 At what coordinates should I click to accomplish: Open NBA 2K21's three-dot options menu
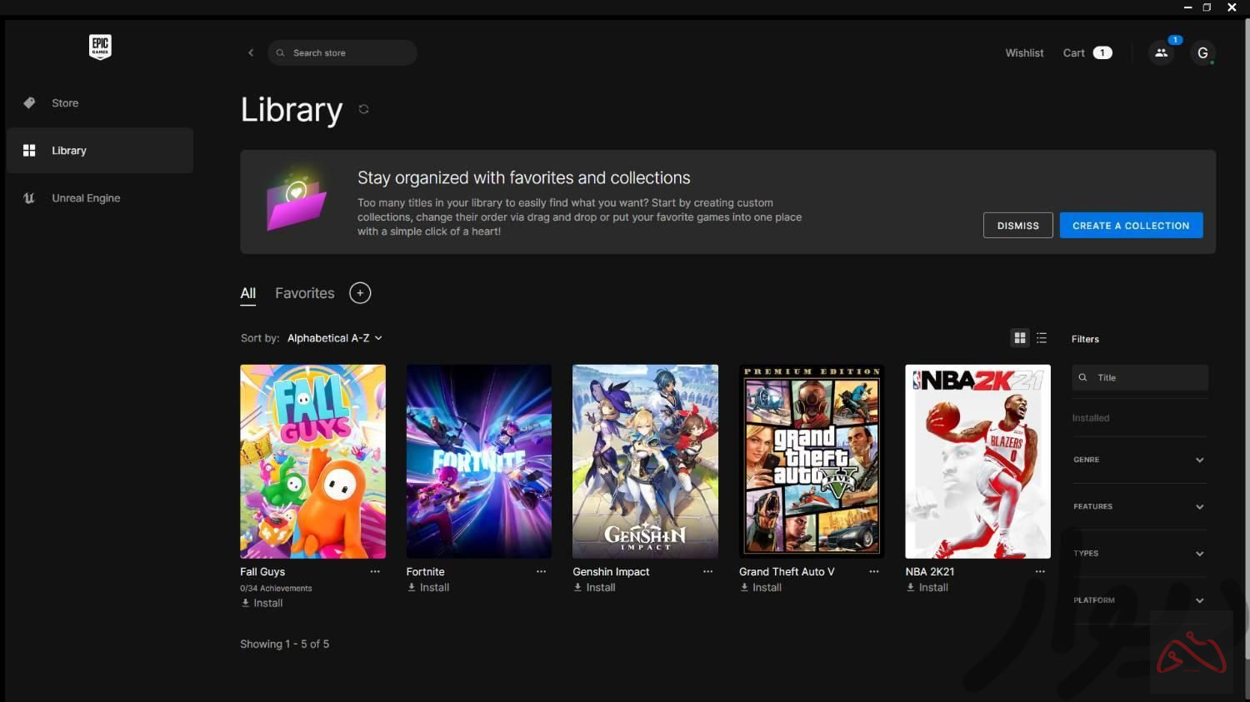(x=1040, y=571)
